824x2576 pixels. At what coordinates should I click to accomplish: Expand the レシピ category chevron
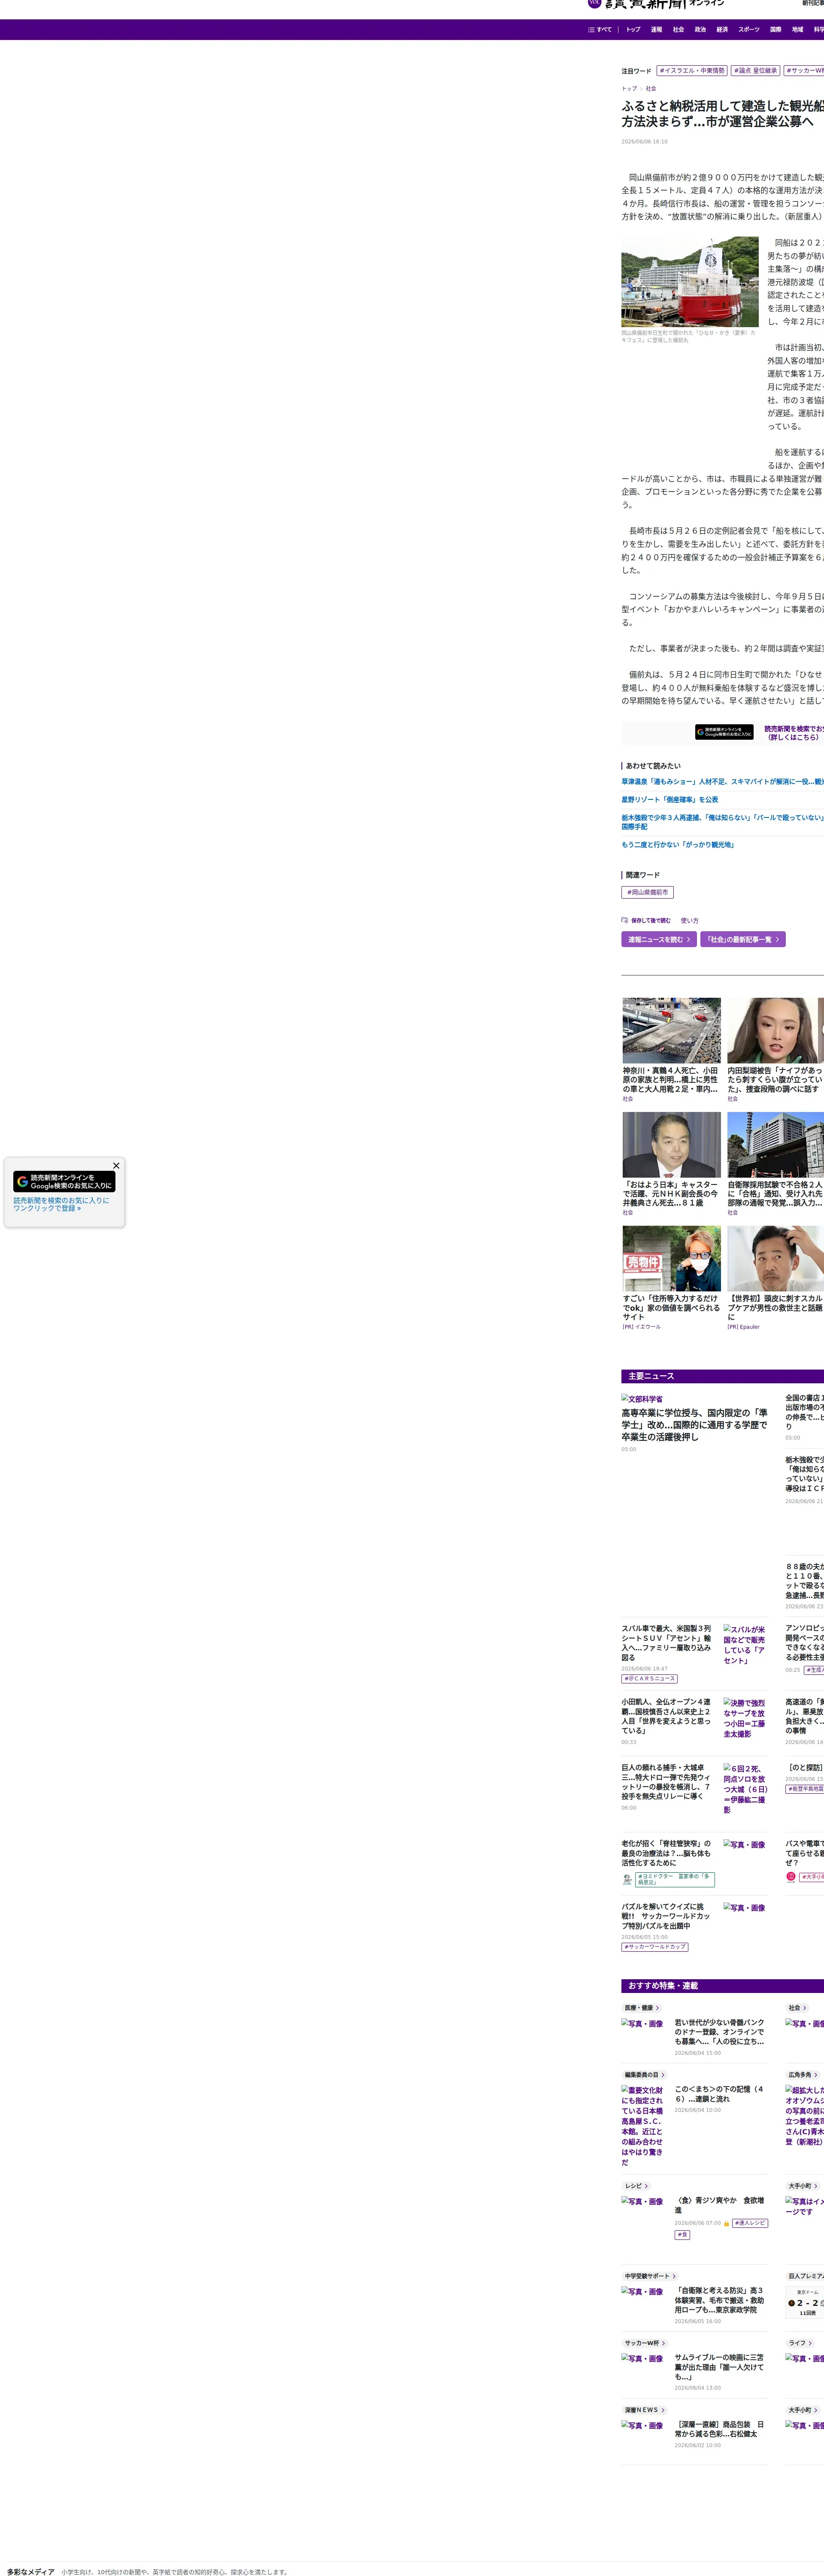coord(646,2186)
